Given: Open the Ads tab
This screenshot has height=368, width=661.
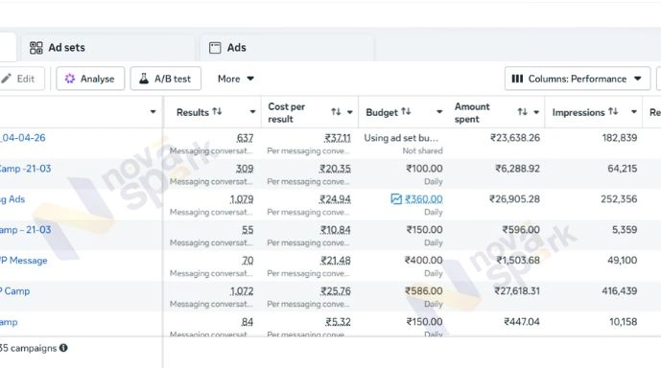Looking at the screenshot, I should click(287, 48).
